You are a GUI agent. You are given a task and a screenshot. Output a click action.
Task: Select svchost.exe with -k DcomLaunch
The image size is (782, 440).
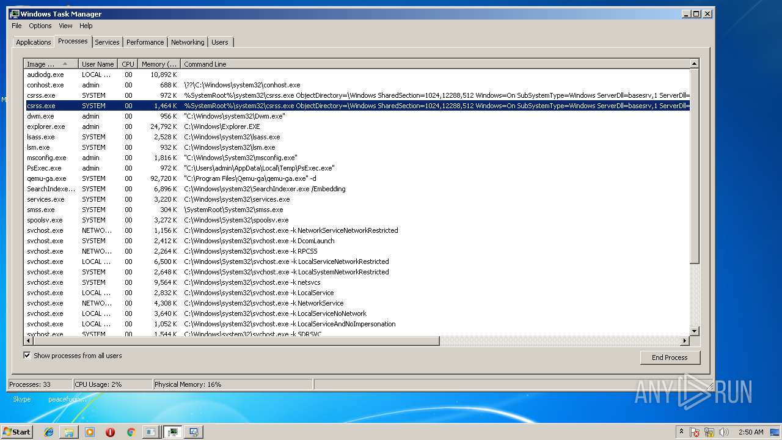(357, 241)
